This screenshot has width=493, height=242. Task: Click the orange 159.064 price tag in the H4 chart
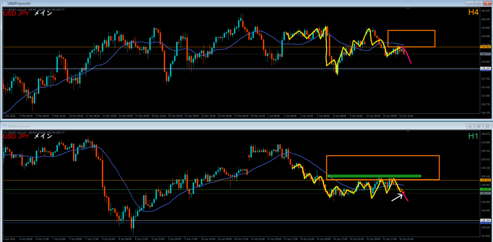click(485, 47)
